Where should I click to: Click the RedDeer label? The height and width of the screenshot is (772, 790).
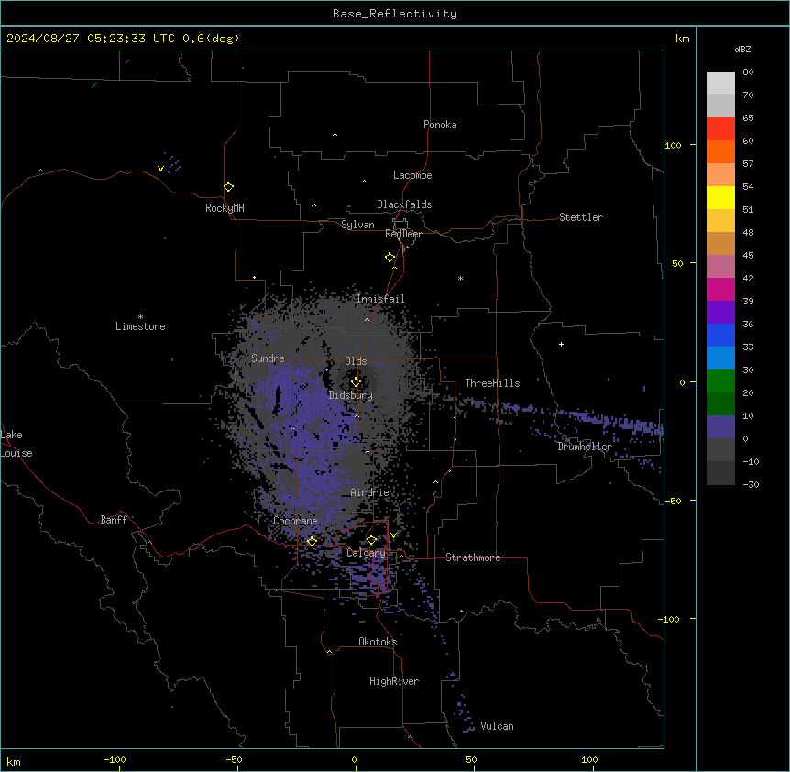tap(403, 234)
